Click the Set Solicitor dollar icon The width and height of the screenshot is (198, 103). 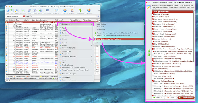point(80,10)
